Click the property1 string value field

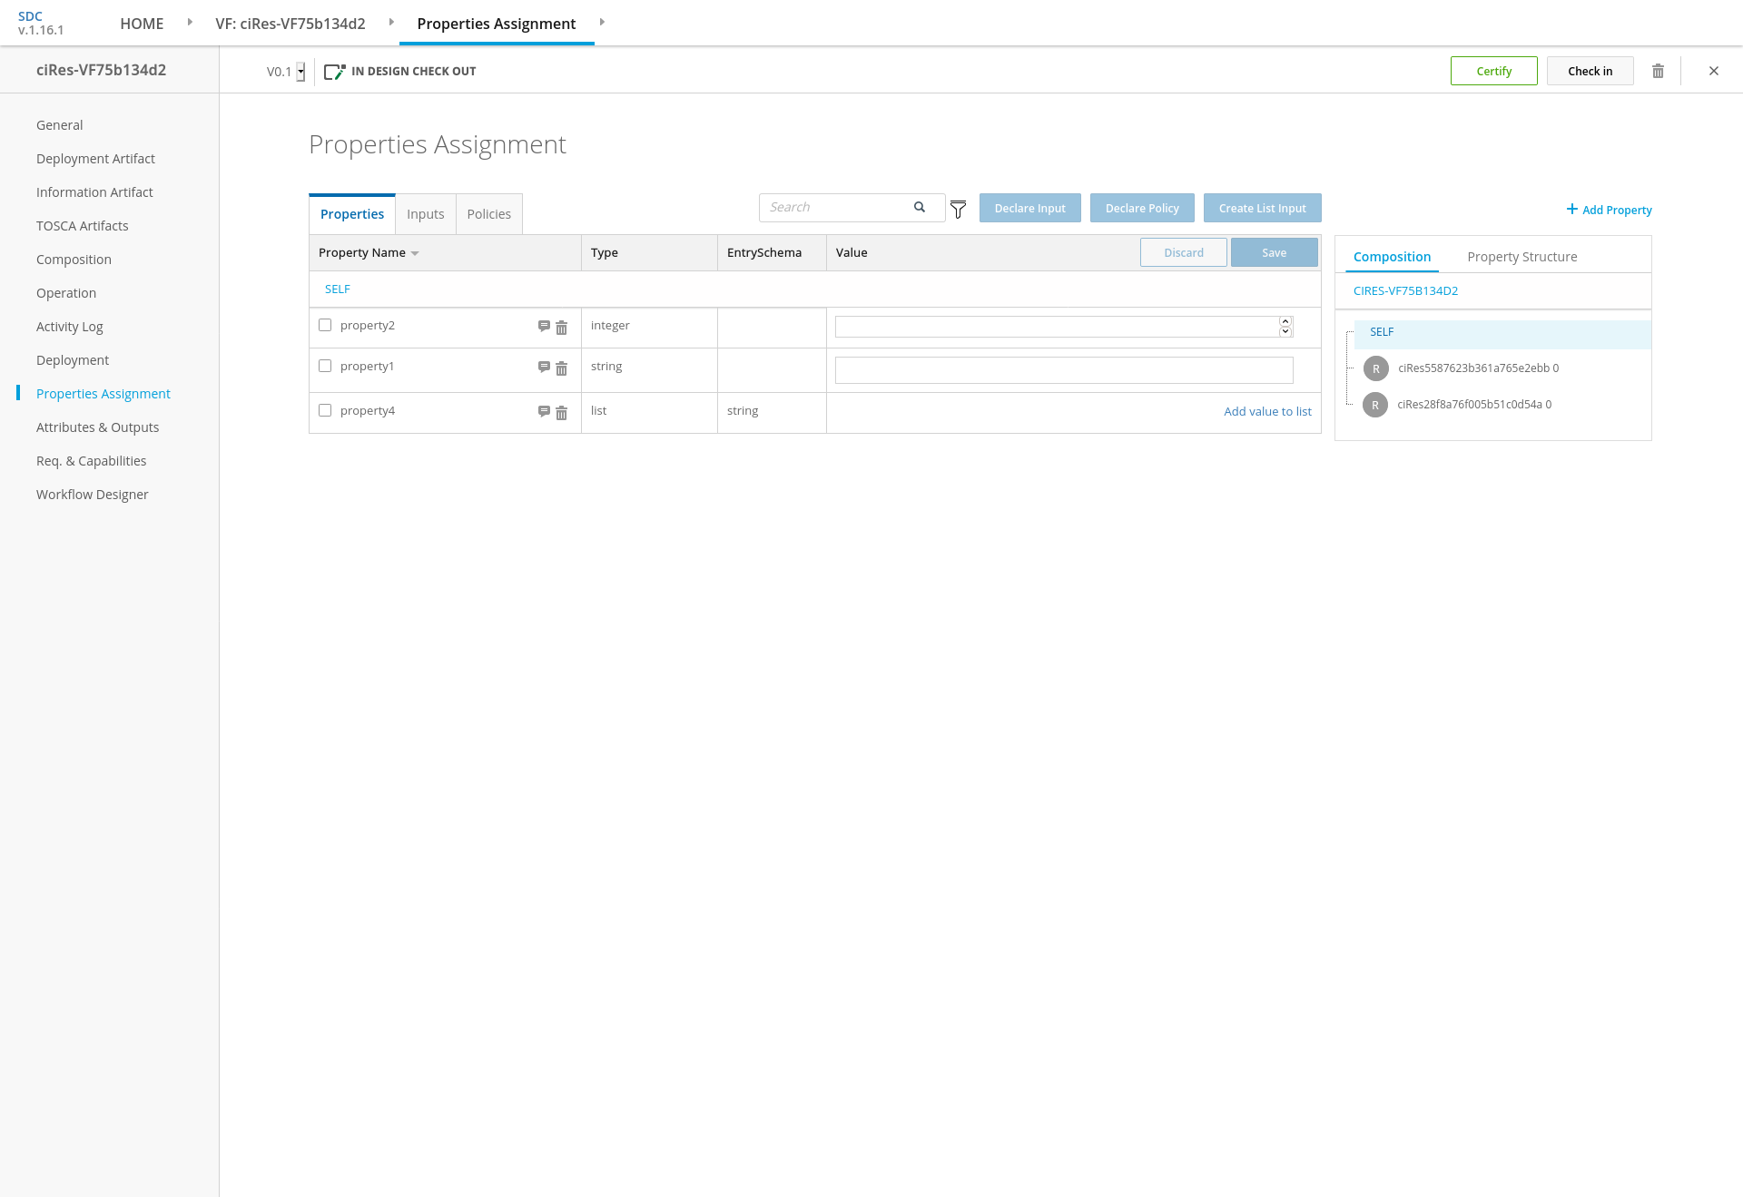pyautogui.click(x=1063, y=370)
